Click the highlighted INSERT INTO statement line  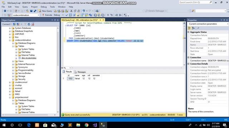(x=105, y=41)
